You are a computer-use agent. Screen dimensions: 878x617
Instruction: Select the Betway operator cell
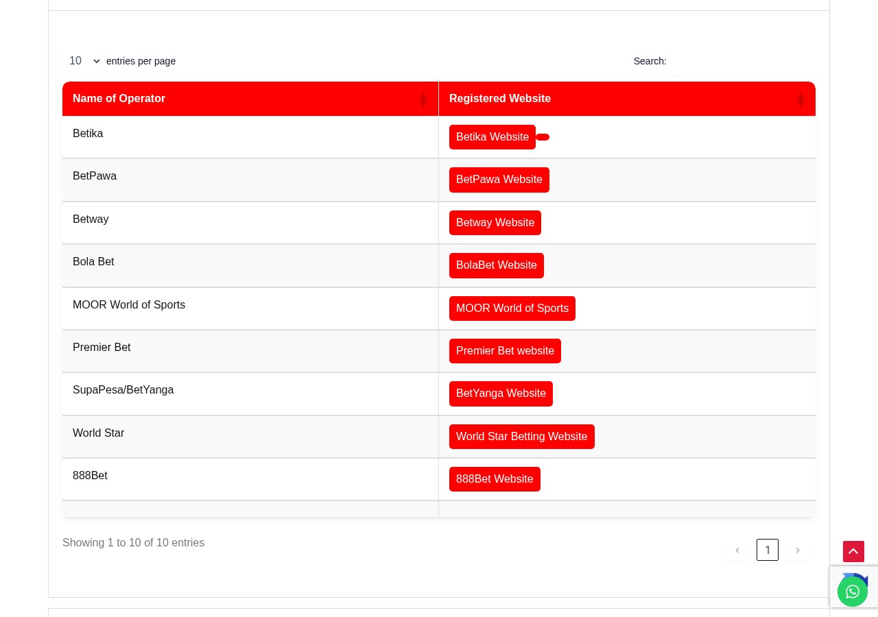(250, 223)
